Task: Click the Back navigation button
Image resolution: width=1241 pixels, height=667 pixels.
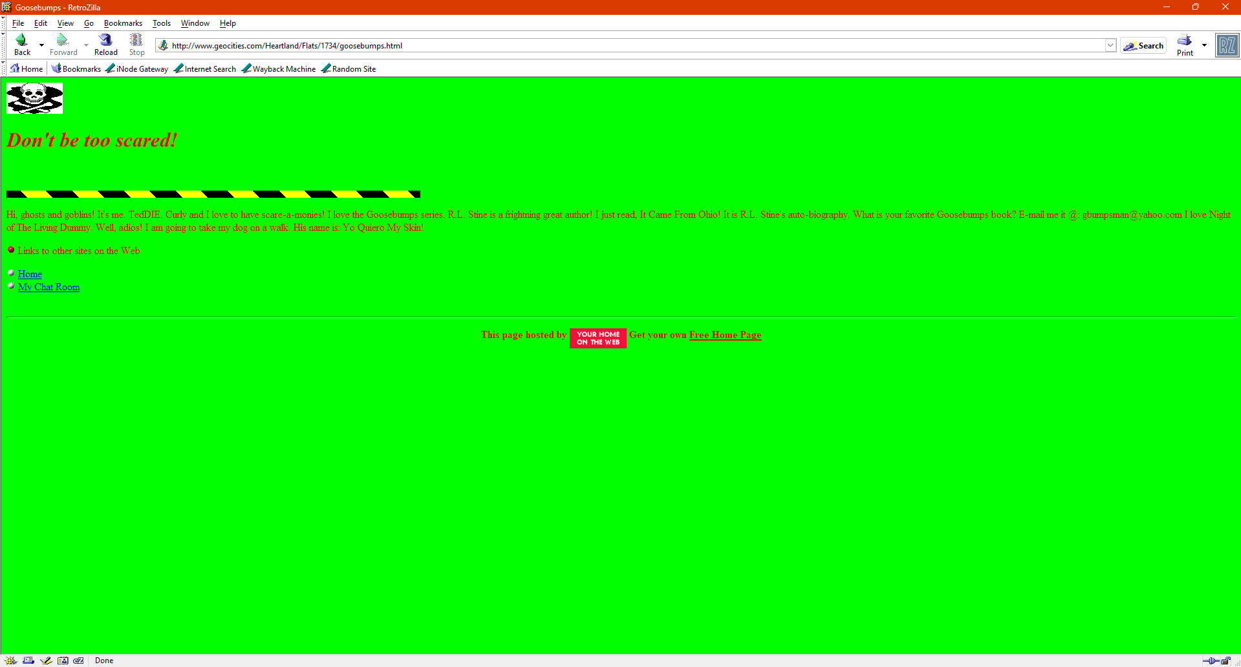Action: (x=23, y=45)
